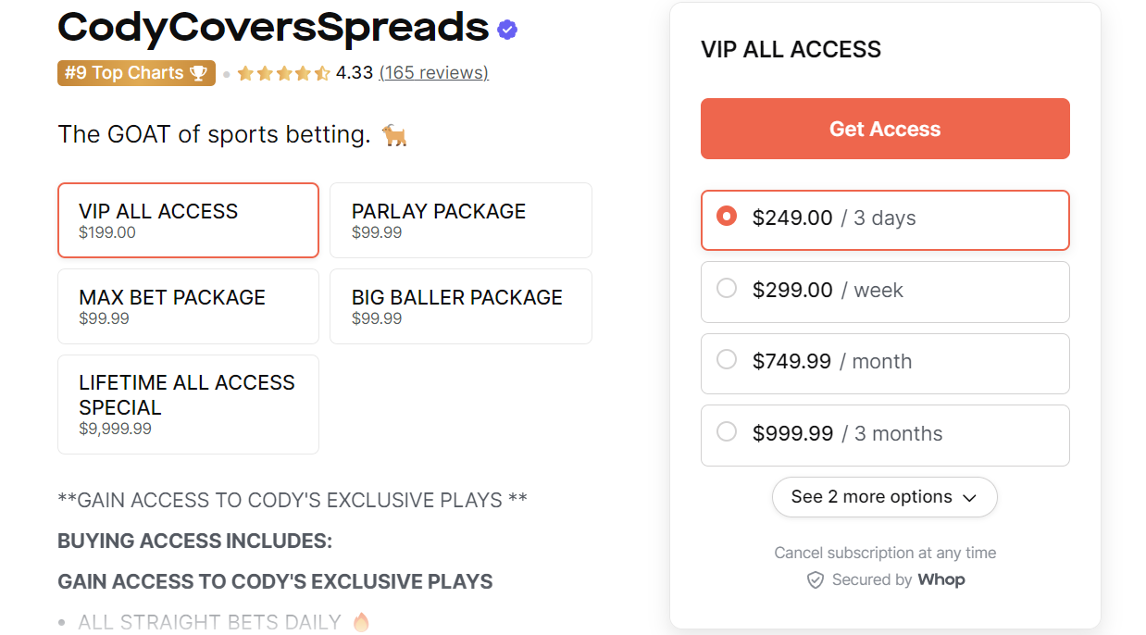Image resolution: width=1146 pixels, height=635 pixels.
Task: Click the chevron on the more options button
Action: (x=971, y=497)
